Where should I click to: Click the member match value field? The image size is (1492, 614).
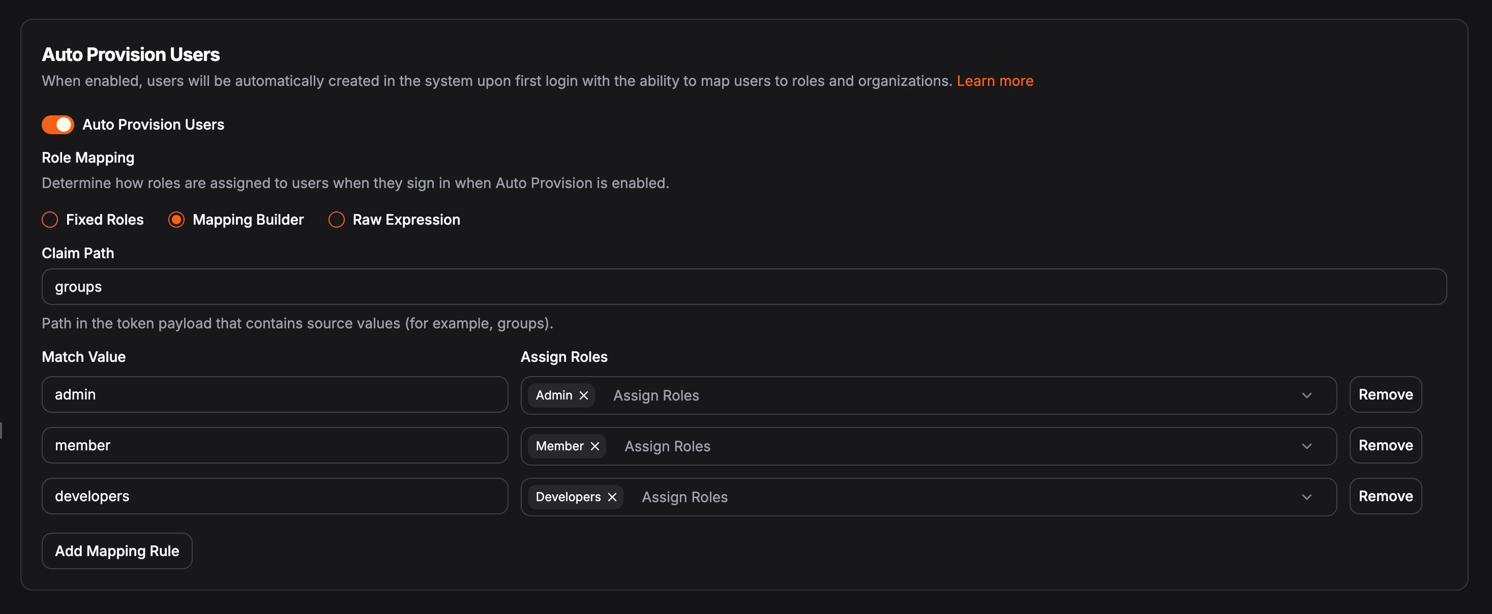click(x=275, y=446)
